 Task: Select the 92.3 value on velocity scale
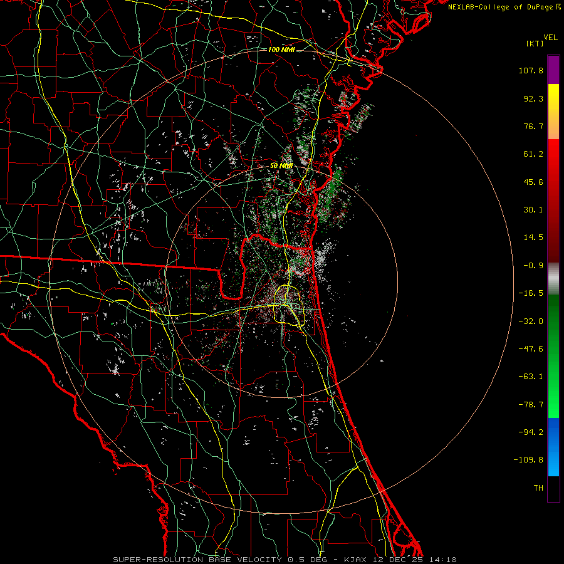[x=533, y=98]
